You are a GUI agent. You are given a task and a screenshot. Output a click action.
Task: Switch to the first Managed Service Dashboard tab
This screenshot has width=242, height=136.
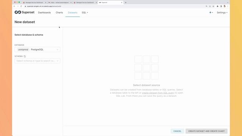point(34,3)
